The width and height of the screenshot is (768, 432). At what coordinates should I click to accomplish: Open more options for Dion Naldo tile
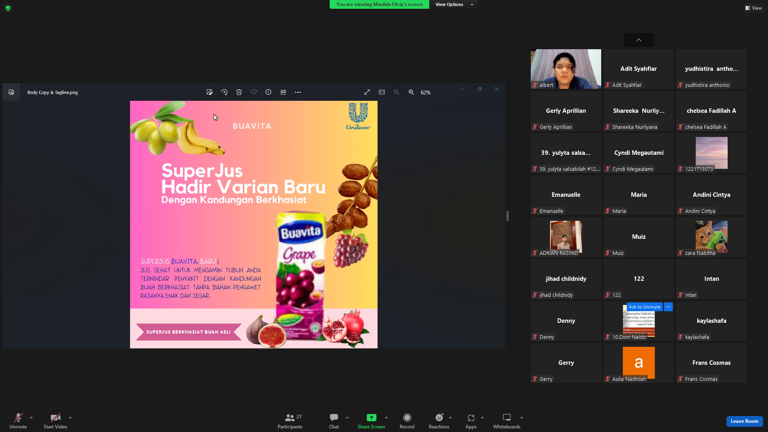[x=668, y=307]
